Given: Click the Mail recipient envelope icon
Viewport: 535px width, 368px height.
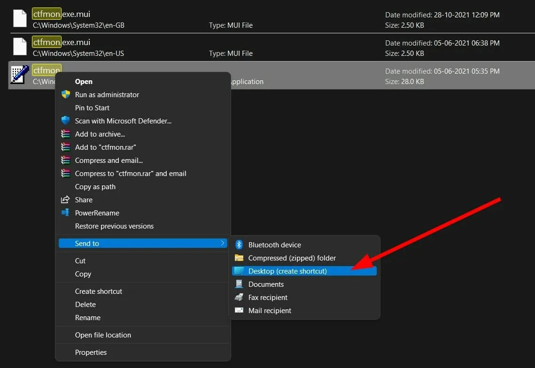Looking at the screenshot, I should [x=239, y=310].
